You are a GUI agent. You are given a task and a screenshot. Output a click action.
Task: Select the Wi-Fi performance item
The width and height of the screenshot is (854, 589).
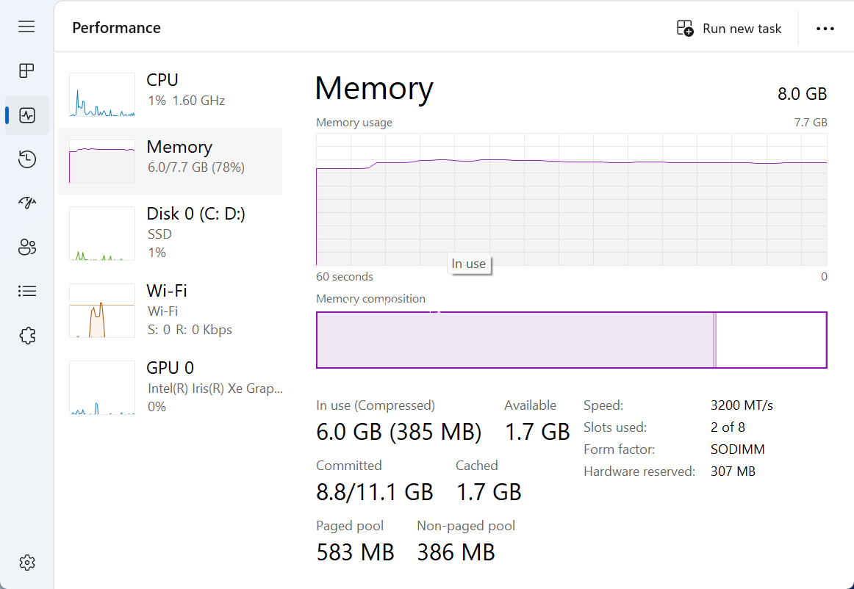click(x=170, y=309)
